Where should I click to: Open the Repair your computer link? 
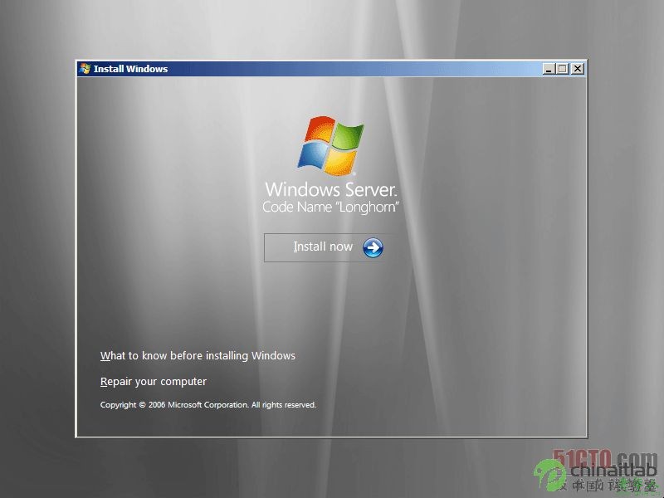pyautogui.click(x=154, y=382)
